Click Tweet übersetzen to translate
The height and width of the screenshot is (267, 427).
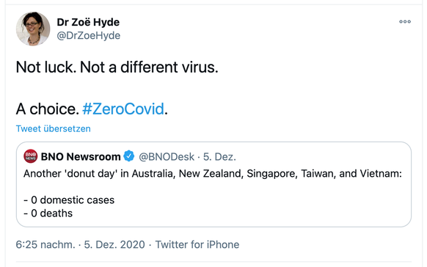point(53,128)
